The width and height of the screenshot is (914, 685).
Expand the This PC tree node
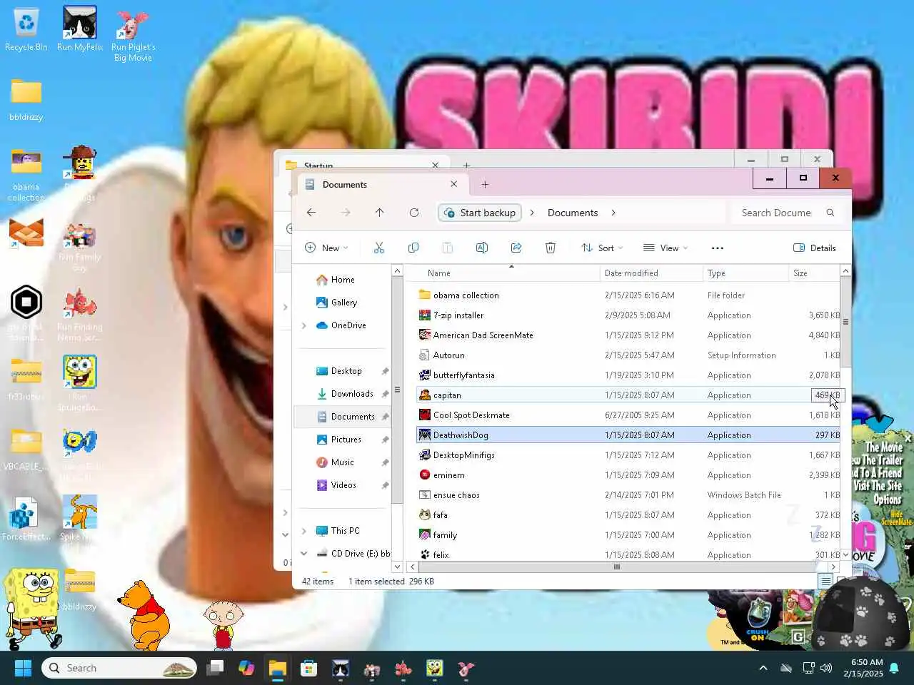coord(304,531)
